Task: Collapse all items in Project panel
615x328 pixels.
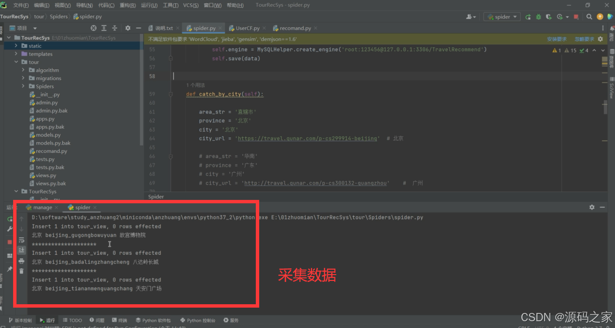Action: click(115, 28)
